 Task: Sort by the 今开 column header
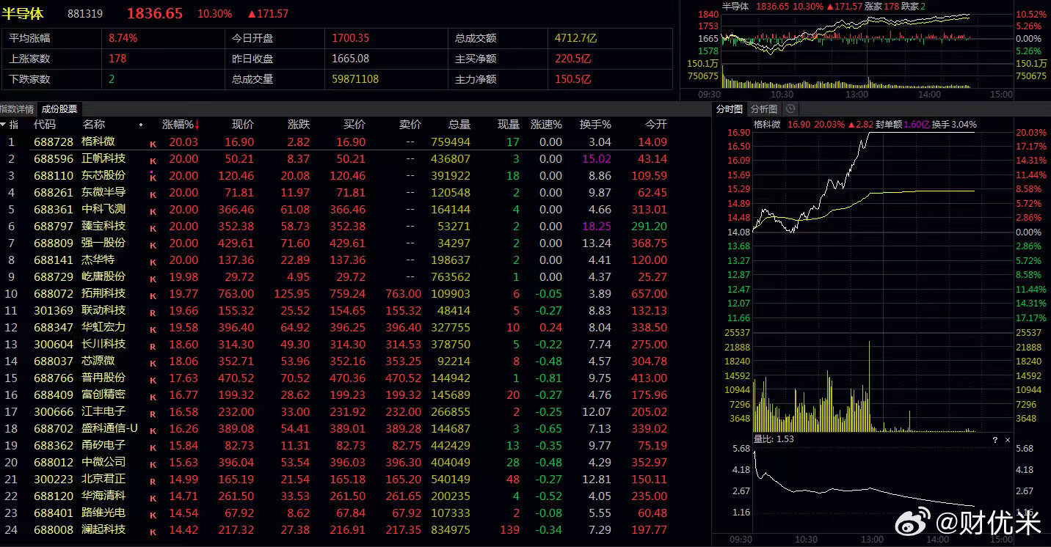pos(655,125)
